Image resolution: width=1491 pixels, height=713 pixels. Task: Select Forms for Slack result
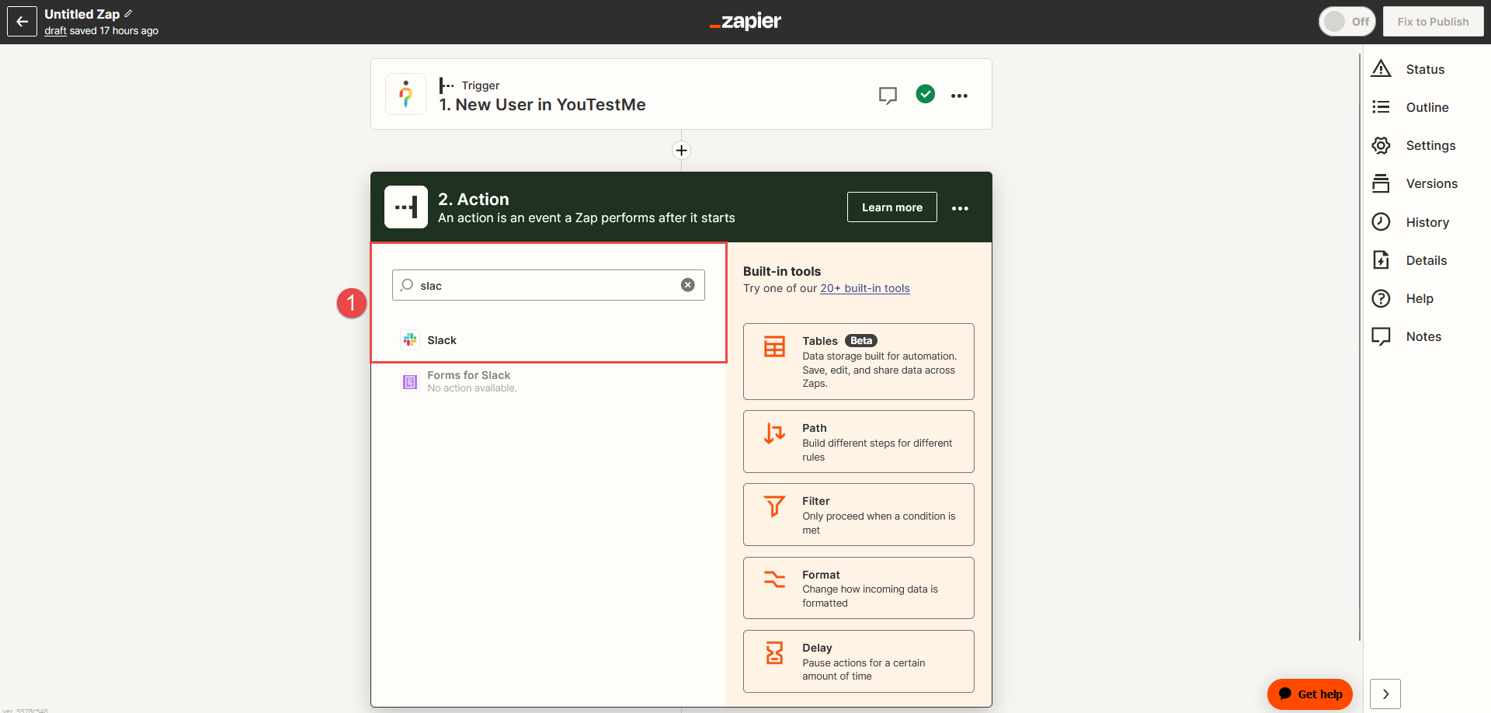(x=548, y=381)
